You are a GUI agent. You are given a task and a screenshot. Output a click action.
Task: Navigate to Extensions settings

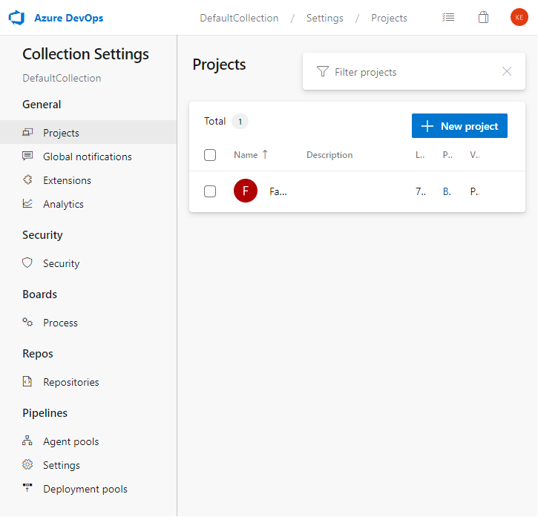(x=67, y=180)
